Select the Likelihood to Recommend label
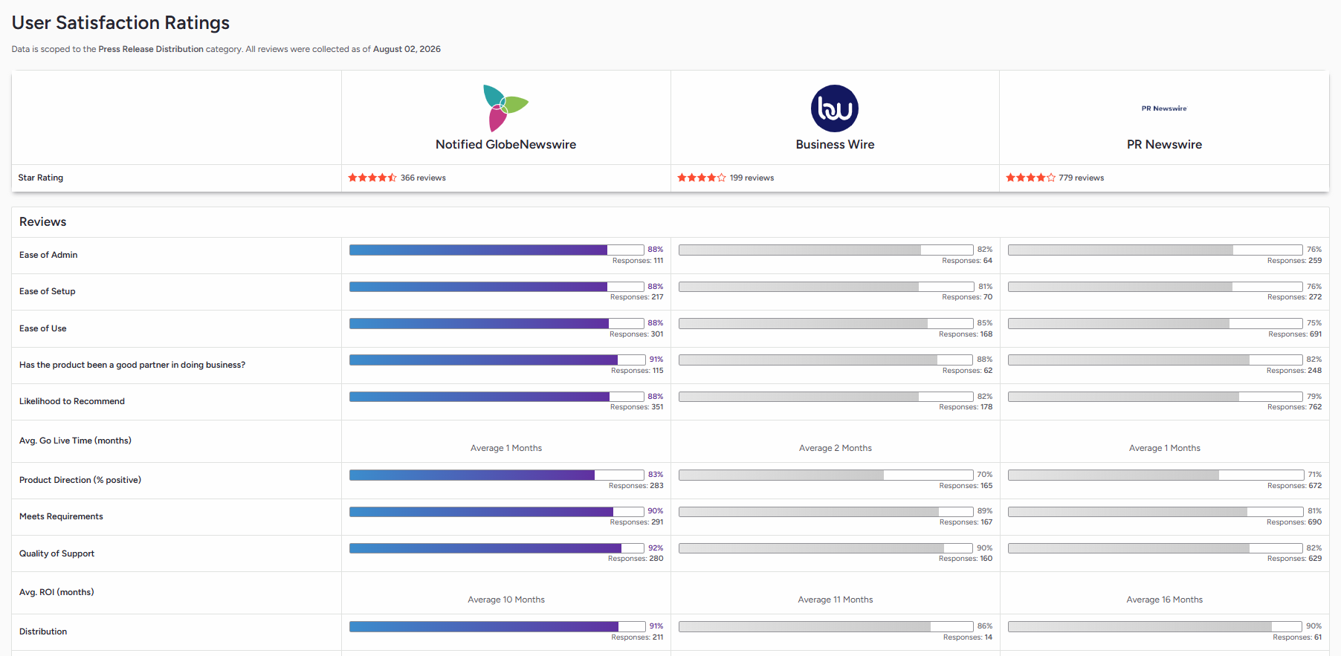 pos(72,401)
